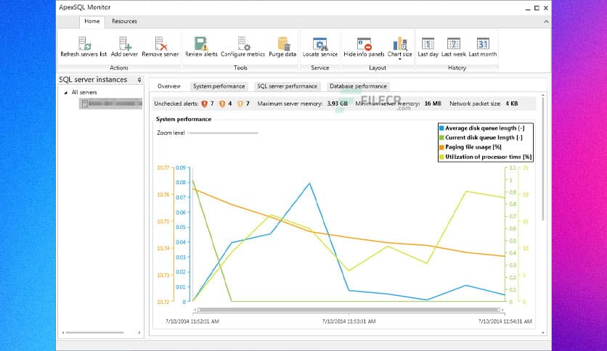The width and height of the screenshot is (607, 351).
Task: Click the yellow low-severity alerts shield
Action: (x=240, y=104)
